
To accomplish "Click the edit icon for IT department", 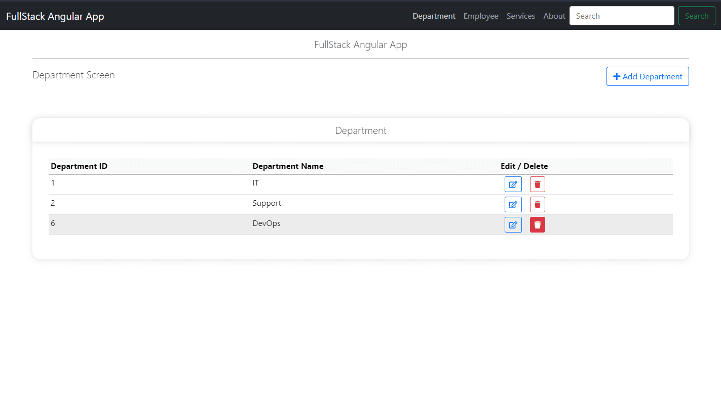I will (x=513, y=184).
